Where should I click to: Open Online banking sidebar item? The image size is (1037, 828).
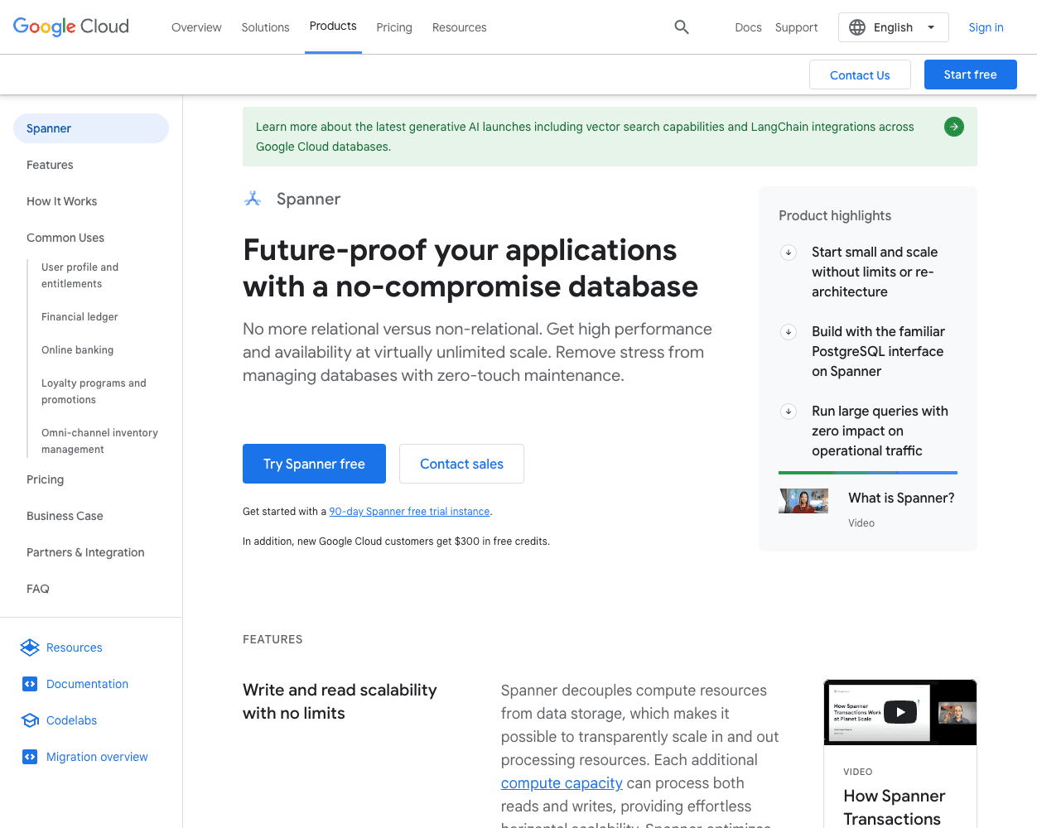click(78, 350)
